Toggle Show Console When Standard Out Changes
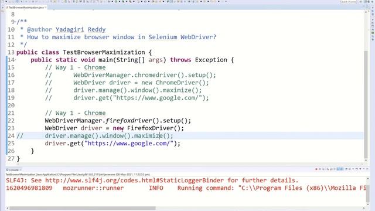The height and width of the screenshot is (211, 375). pos(338,169)
